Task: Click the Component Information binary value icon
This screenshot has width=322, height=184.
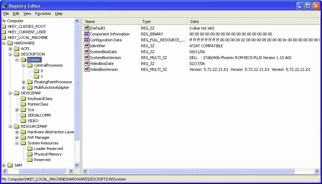Action: pyautogui.click(x=87, y=34)
